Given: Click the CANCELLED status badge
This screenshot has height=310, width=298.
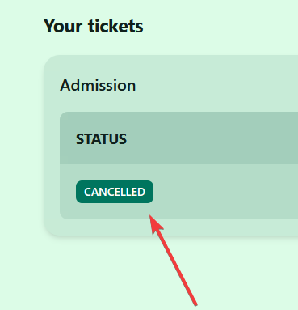Looking at the screenshot, I should 115,192.
